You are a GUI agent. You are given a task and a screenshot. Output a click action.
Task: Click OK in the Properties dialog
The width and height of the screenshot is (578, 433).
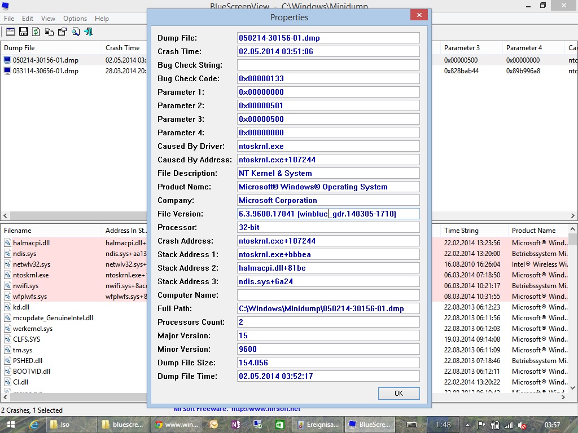(399, 393)
